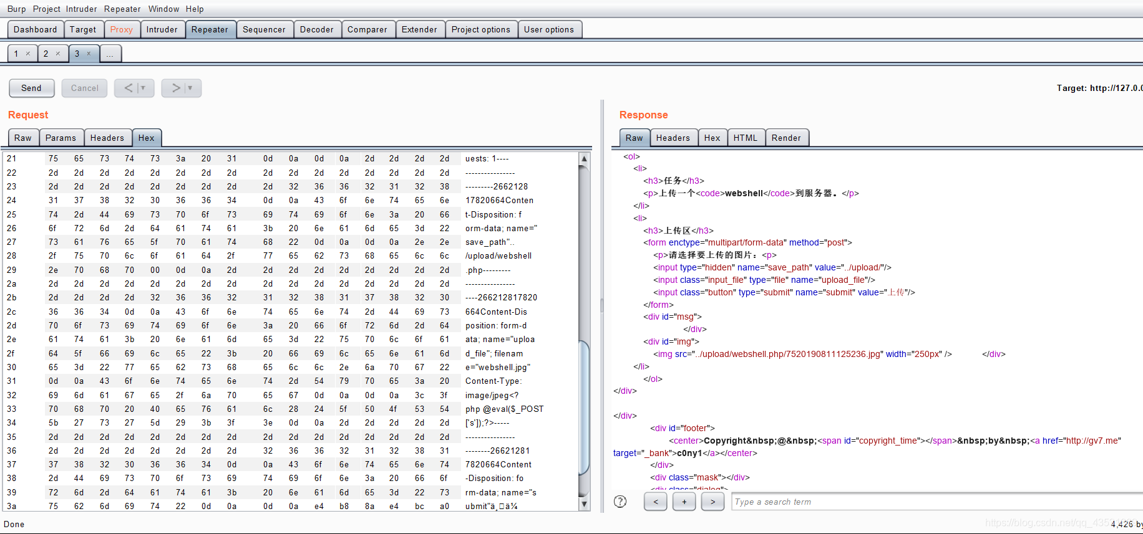Show Request in Raw view
The image size is (1143, 534).
pyautogui.click(x=23, y=138)
